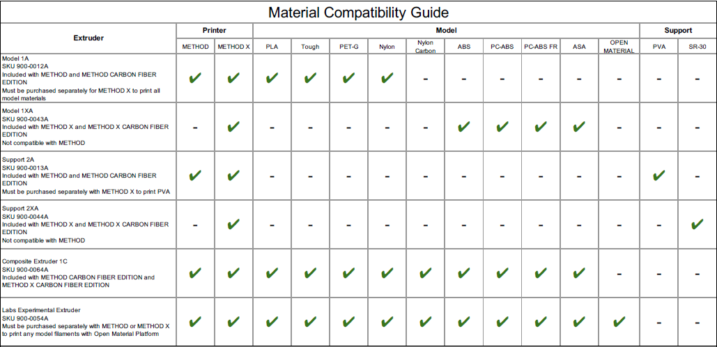The width and height of the screenshot is (717, 347).
Task: Click the PVA checkmark for Support 2A
Action: 658,175
